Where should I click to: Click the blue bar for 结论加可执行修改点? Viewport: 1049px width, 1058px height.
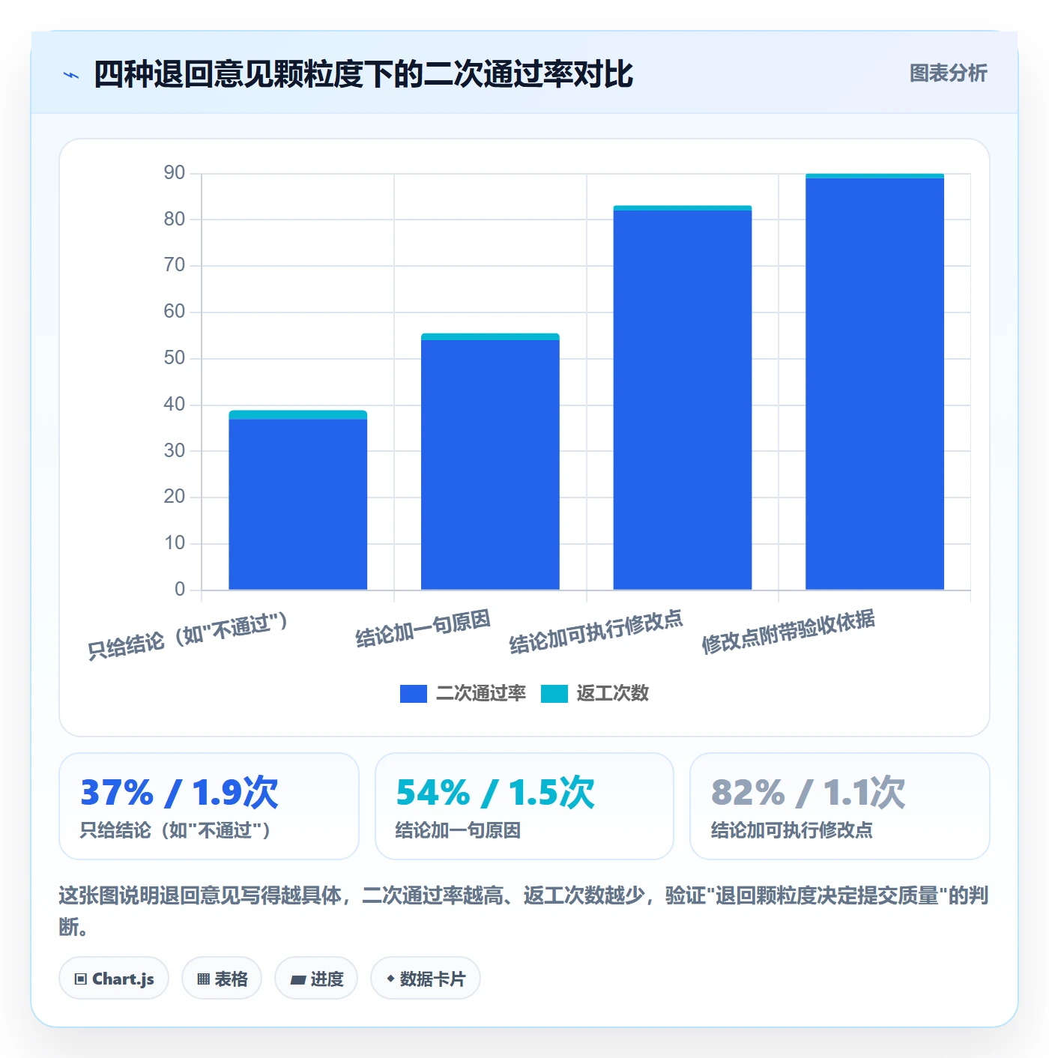point(683,400)
